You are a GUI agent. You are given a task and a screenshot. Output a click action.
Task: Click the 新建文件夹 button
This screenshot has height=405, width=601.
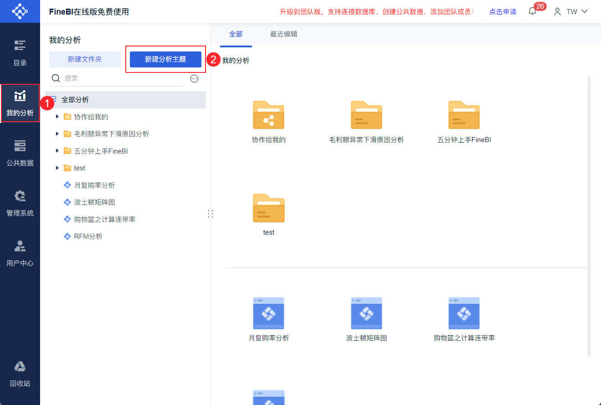tap(85, 59)
